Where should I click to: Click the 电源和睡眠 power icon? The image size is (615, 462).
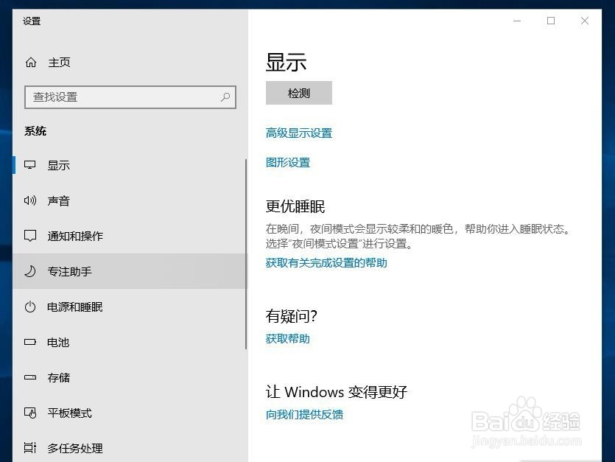30,307
